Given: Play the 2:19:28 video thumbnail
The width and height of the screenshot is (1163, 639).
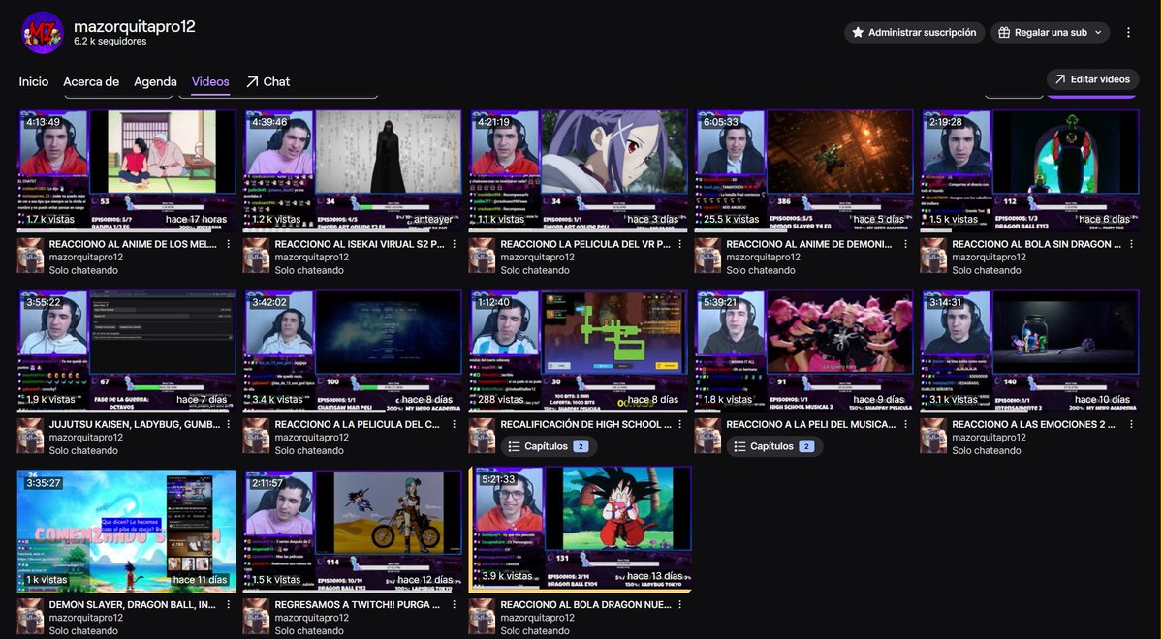Looking at the screenshot, I should 1030,170.
